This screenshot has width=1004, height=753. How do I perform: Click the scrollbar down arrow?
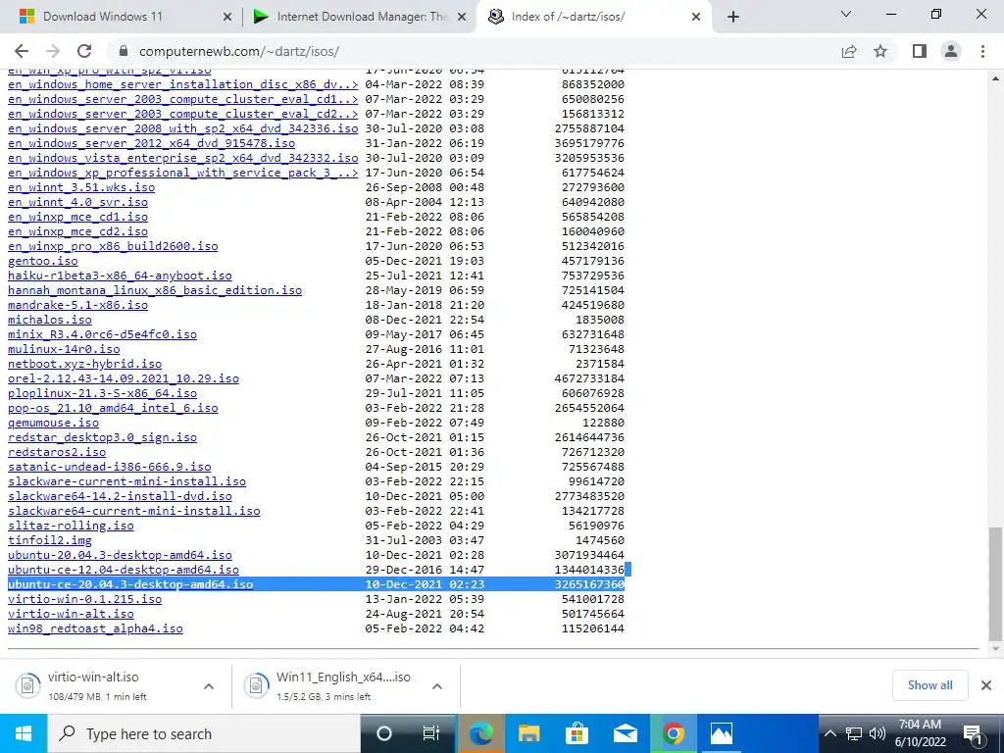(994, 650)
